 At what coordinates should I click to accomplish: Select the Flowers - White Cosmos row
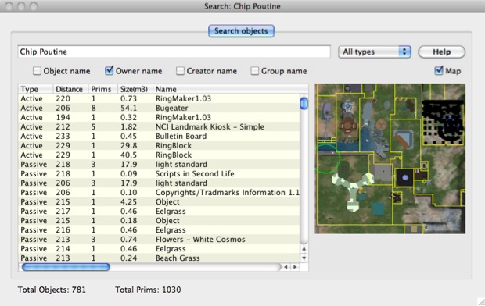point(159,240)
